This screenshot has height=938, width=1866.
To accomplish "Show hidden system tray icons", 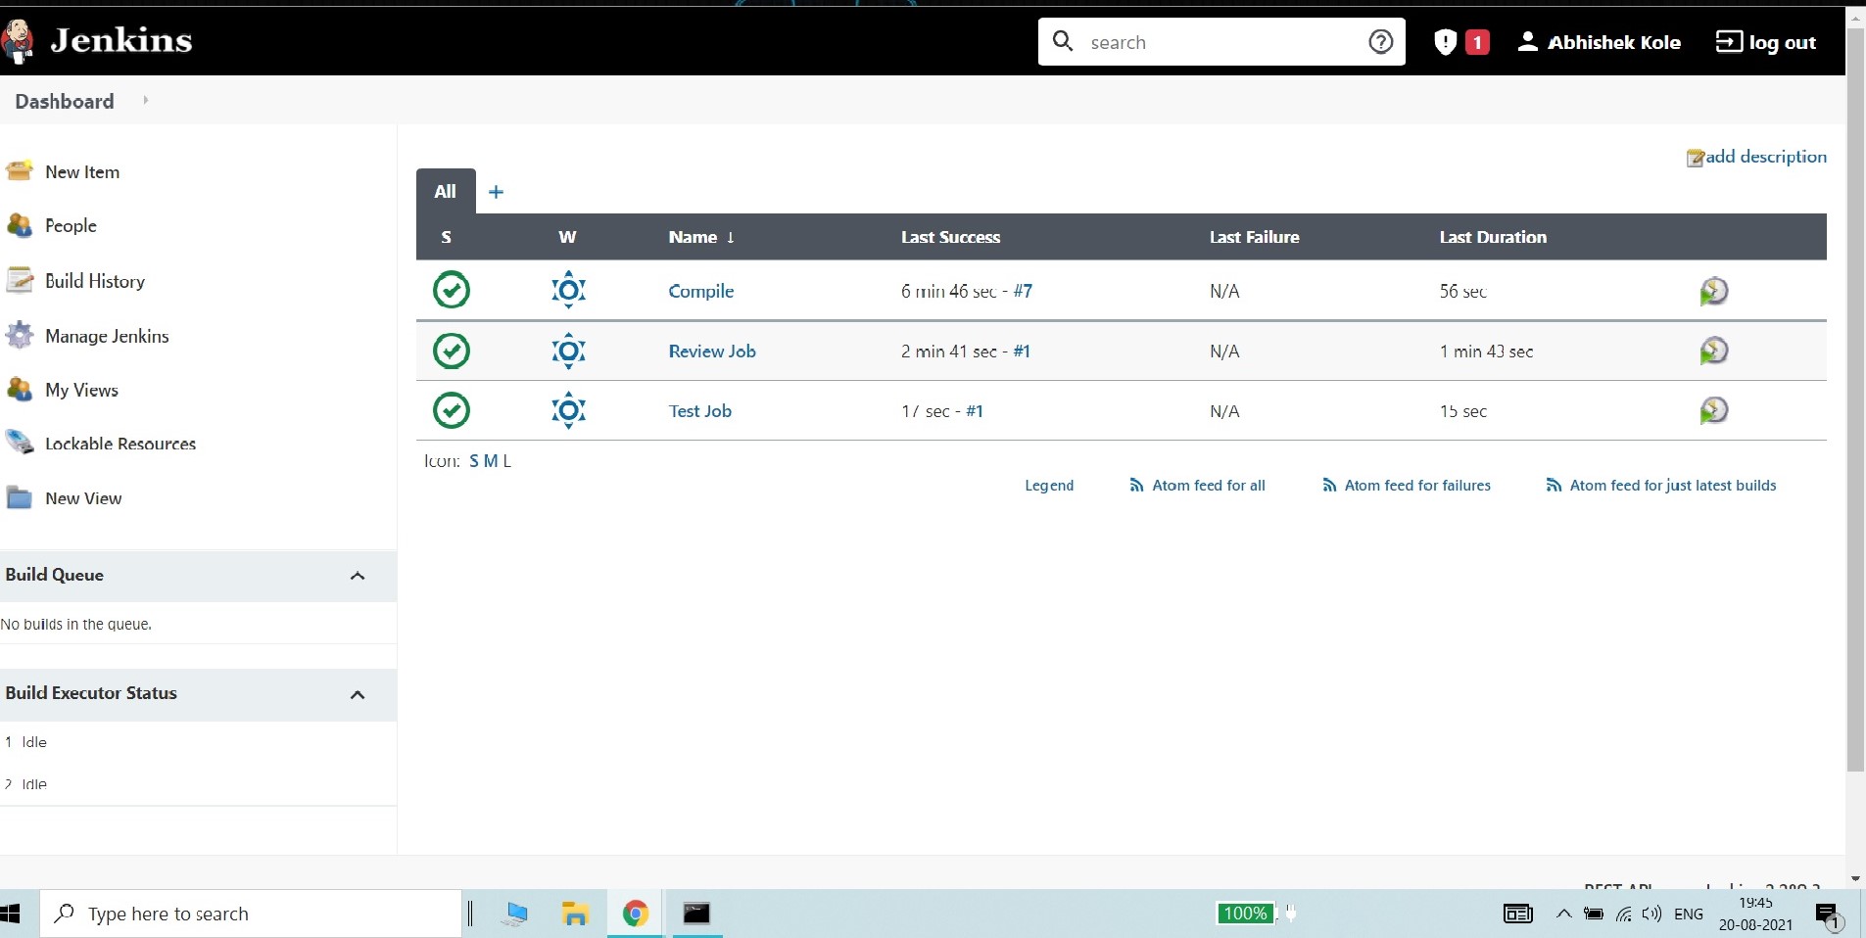I will point(1563,914).
